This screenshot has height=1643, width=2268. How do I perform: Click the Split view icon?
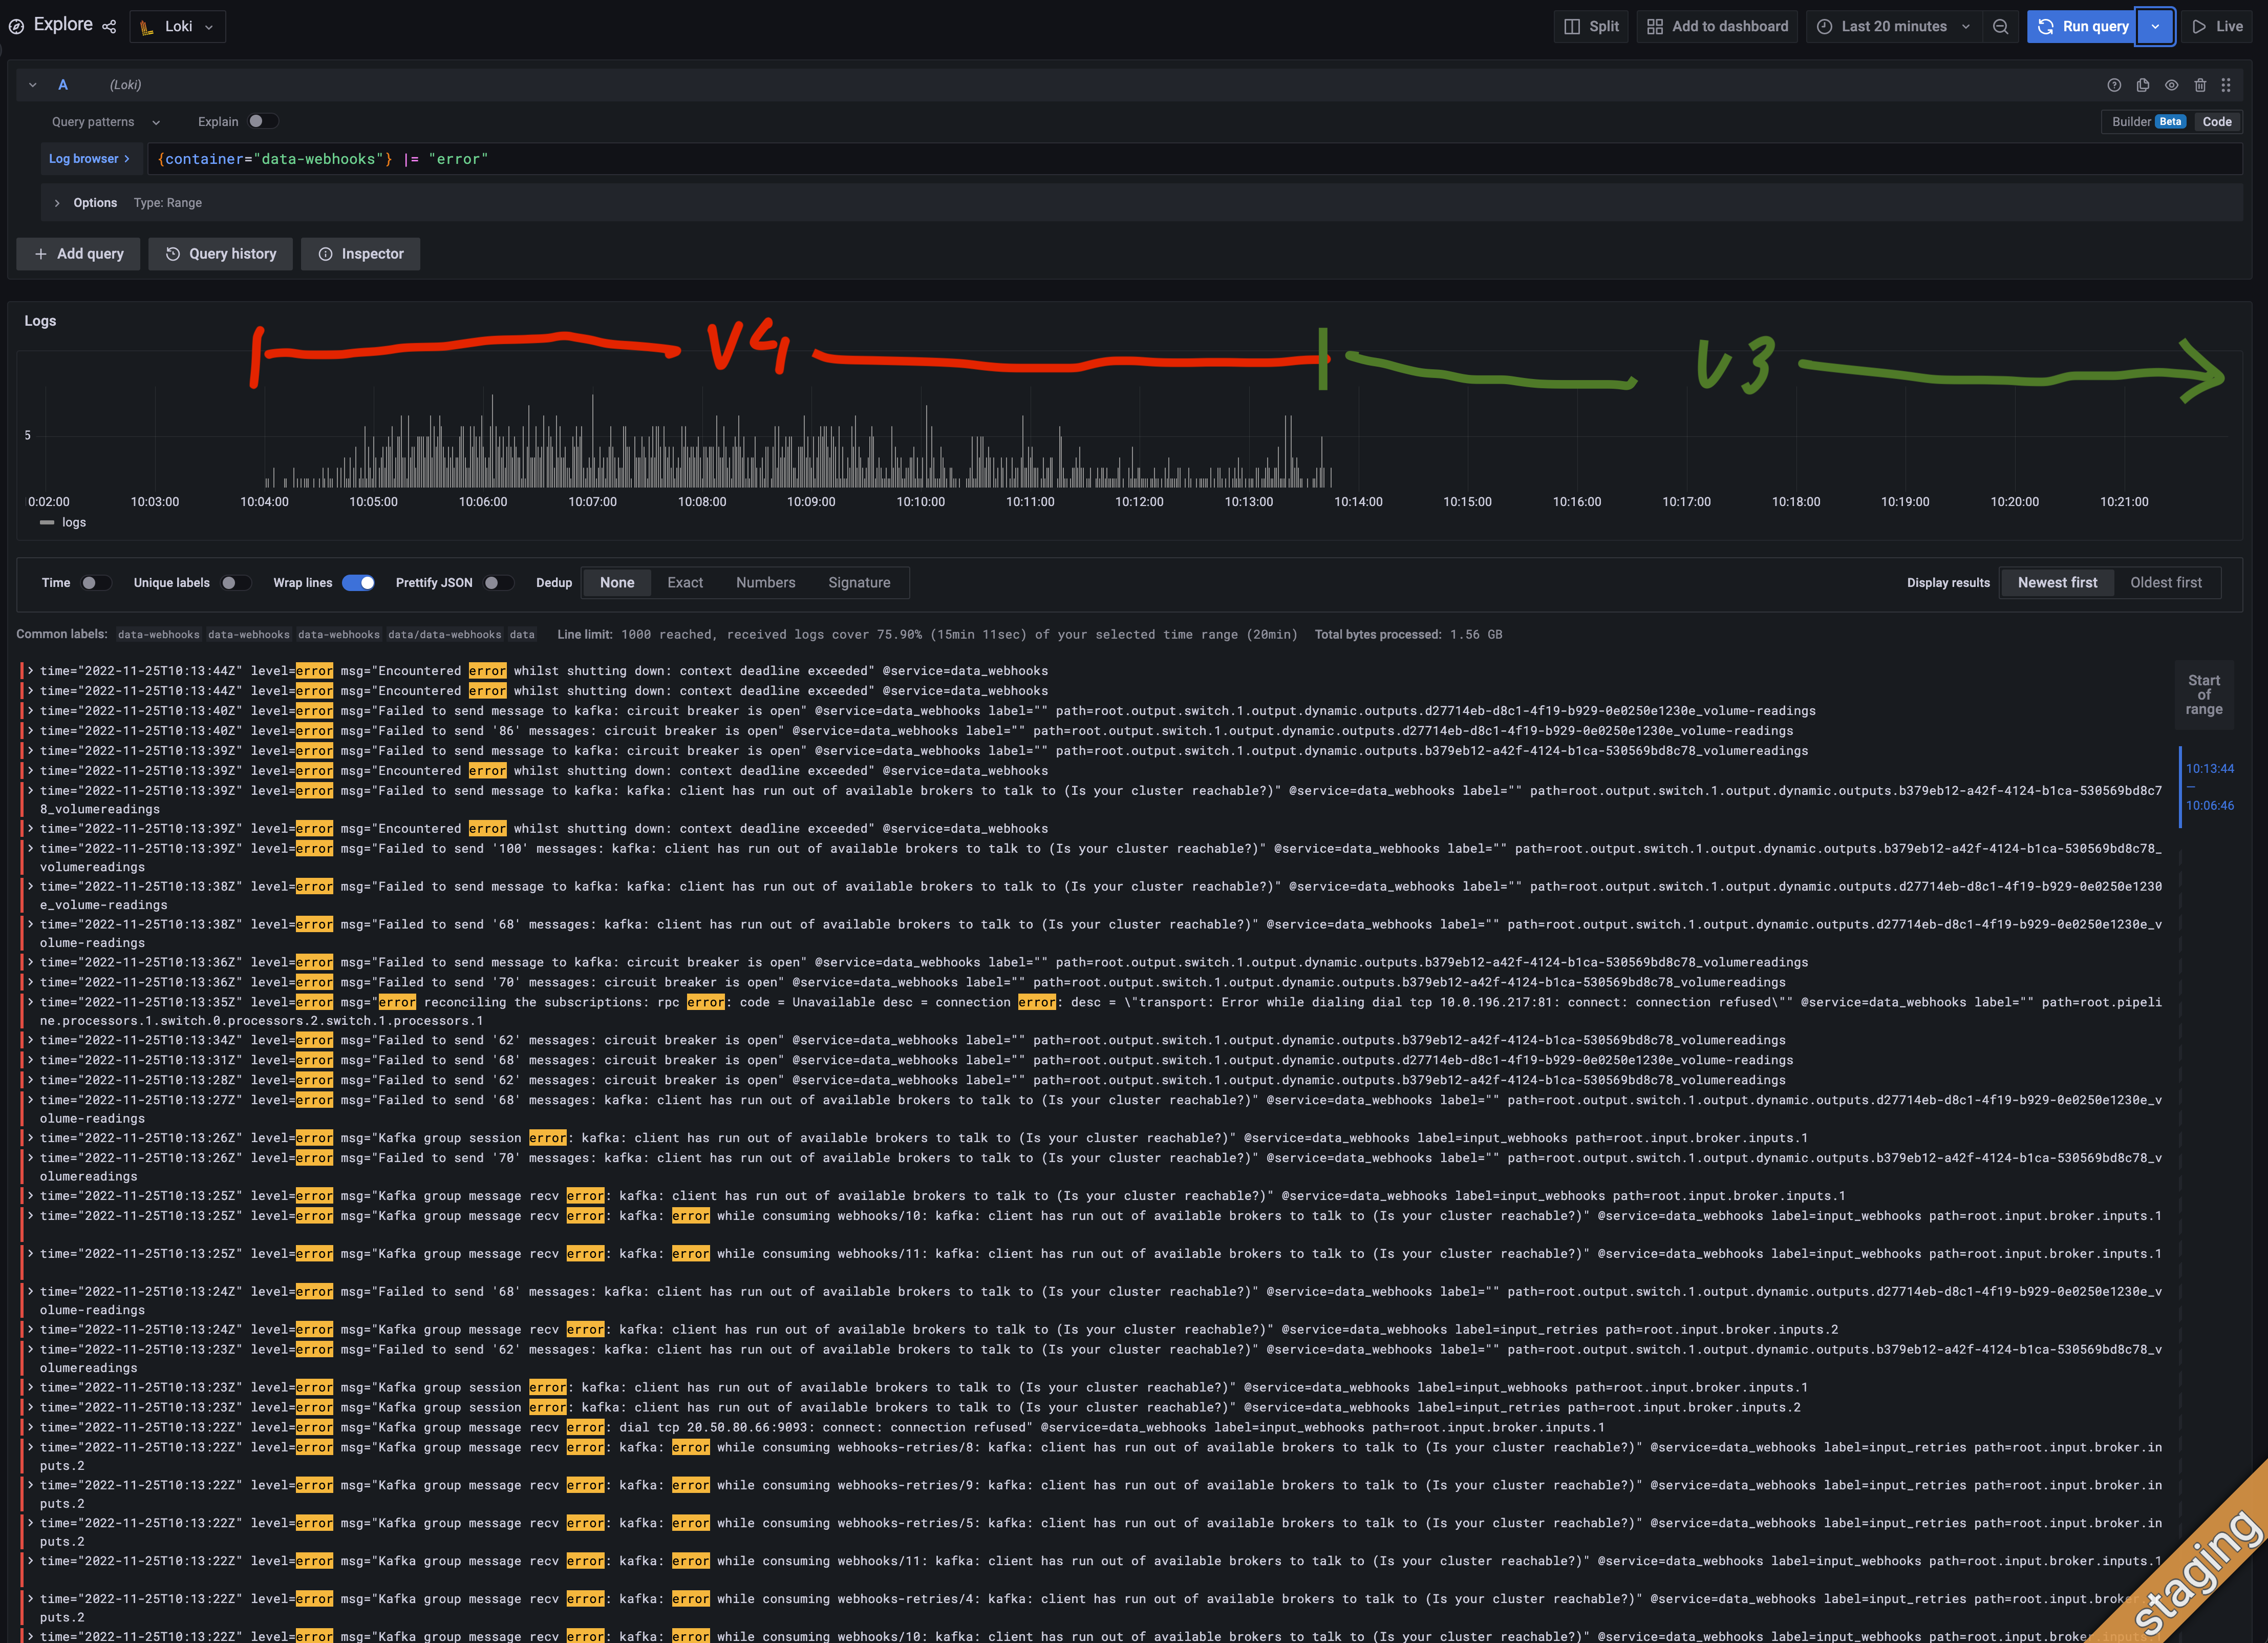click(x=1590, y=26)
